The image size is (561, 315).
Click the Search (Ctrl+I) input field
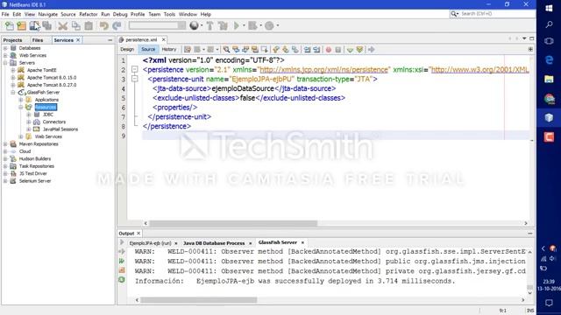(497, 14)
